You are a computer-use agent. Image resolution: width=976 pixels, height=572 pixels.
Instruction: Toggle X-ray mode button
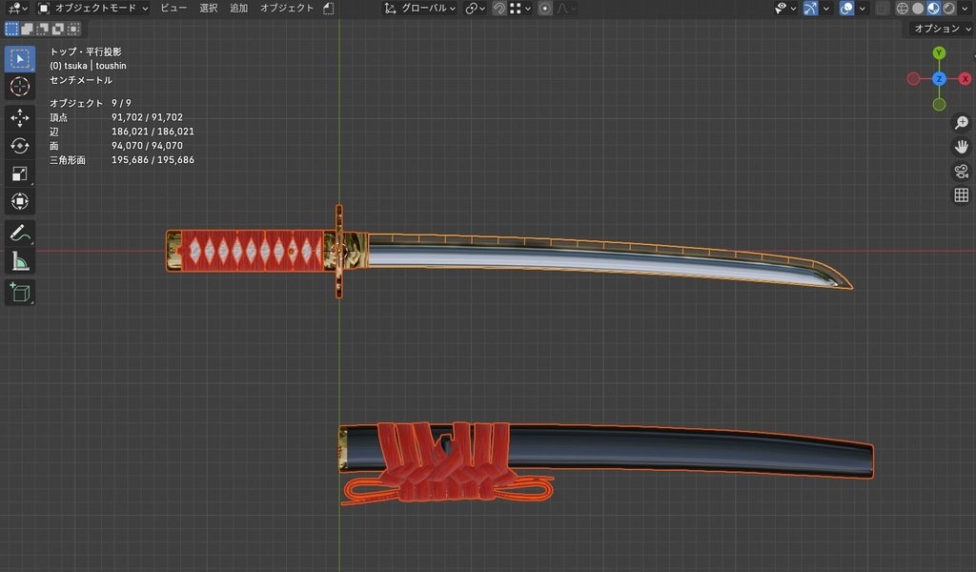coord(882,8)
